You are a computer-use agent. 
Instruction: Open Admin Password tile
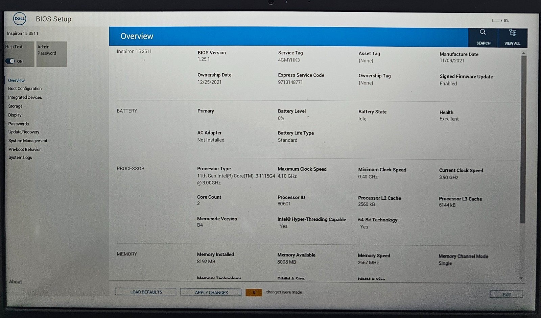[x=51, y=54]
